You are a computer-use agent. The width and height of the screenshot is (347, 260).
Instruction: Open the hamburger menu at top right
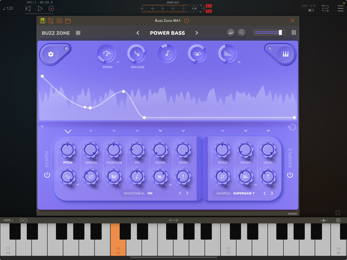click(x=340, y=8)
